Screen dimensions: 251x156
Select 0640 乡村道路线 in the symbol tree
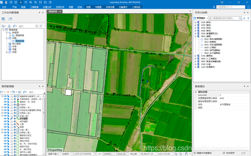tap(212, 53)
